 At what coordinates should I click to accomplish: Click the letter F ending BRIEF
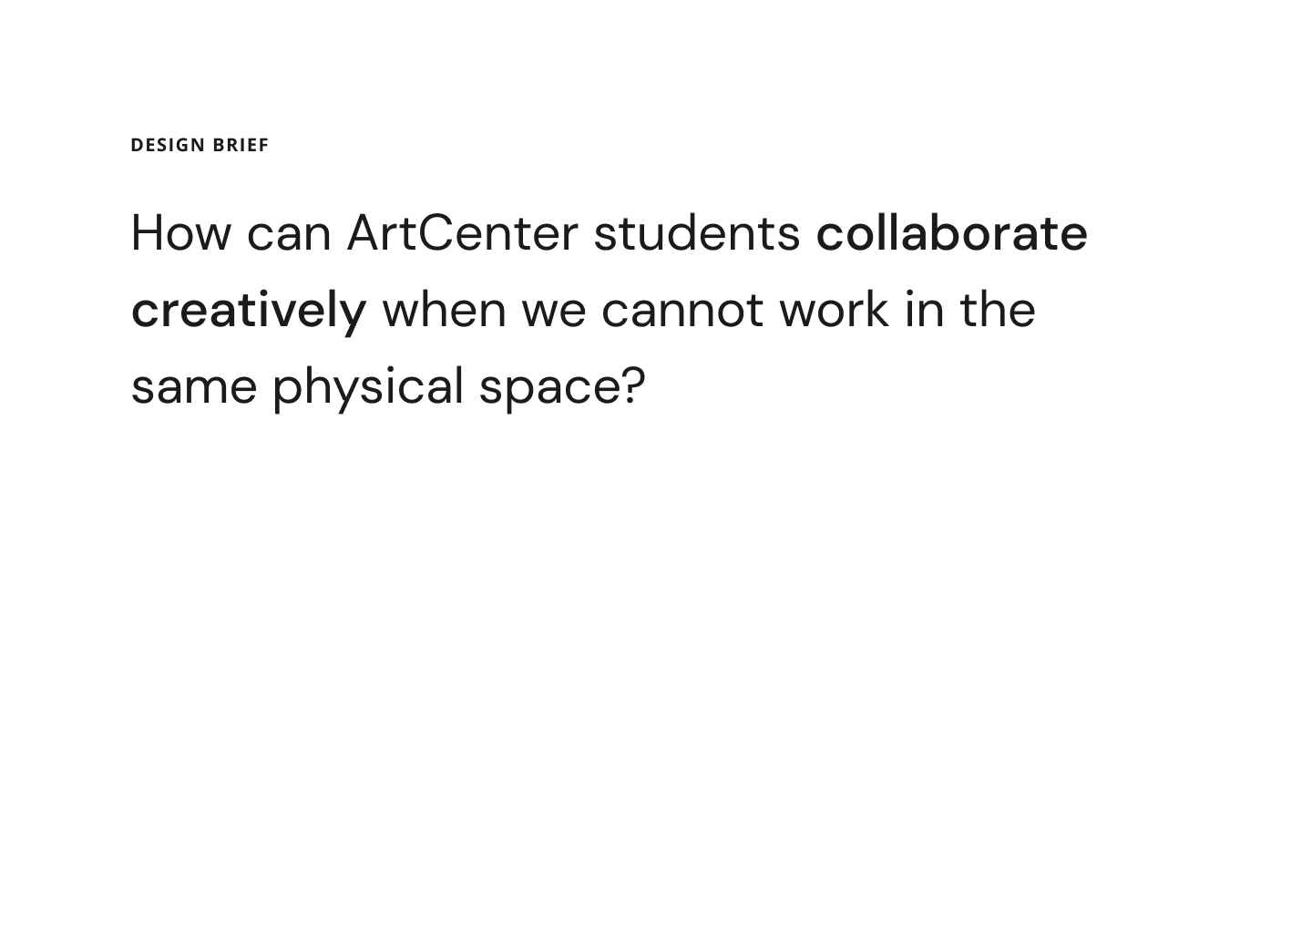pyautogui.click(x=264, y=146)
